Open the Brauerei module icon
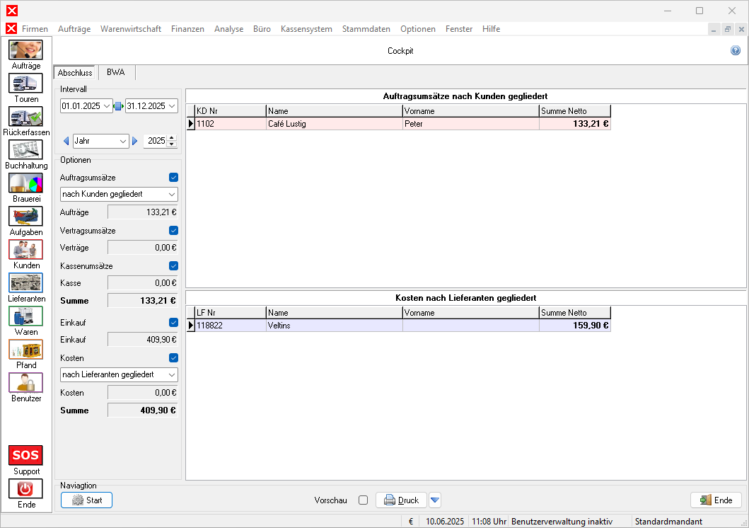The image size is (749, 528). (25, 183)
